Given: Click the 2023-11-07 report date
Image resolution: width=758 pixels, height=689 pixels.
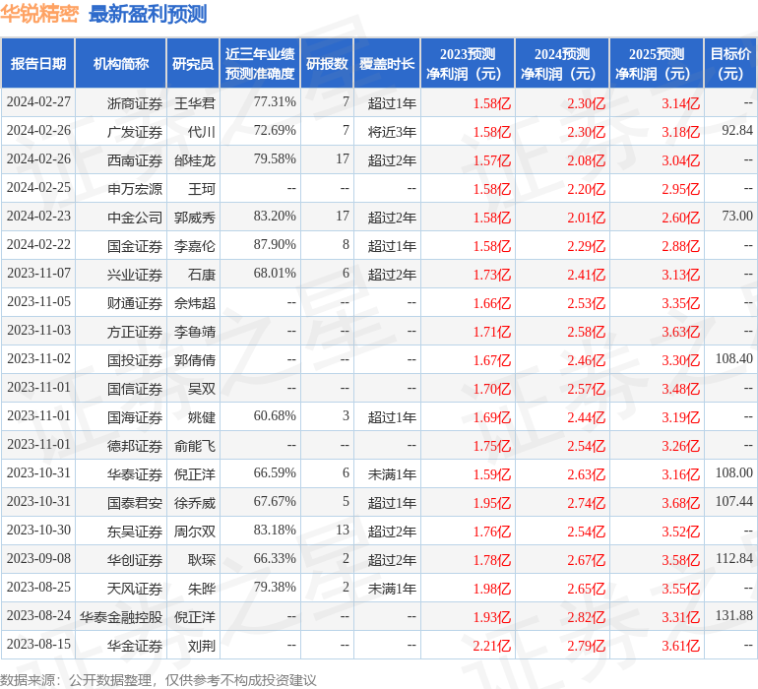Looking at the screenshot, I should (x=38, y=274).
